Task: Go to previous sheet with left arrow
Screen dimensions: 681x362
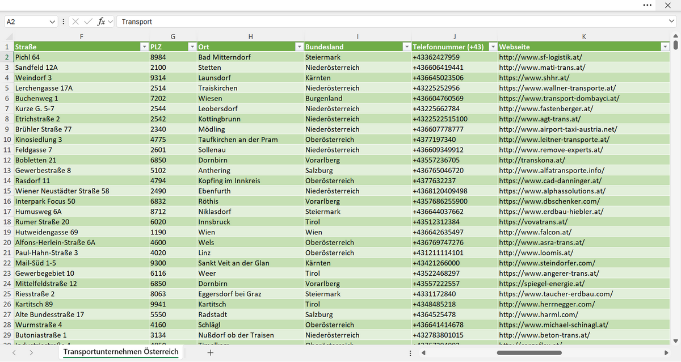Action: point(14,352)
